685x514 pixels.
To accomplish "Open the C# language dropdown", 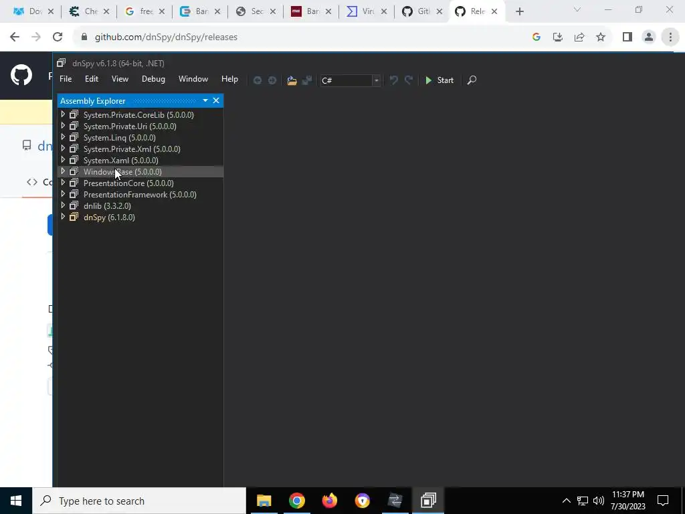I will 376,80.
